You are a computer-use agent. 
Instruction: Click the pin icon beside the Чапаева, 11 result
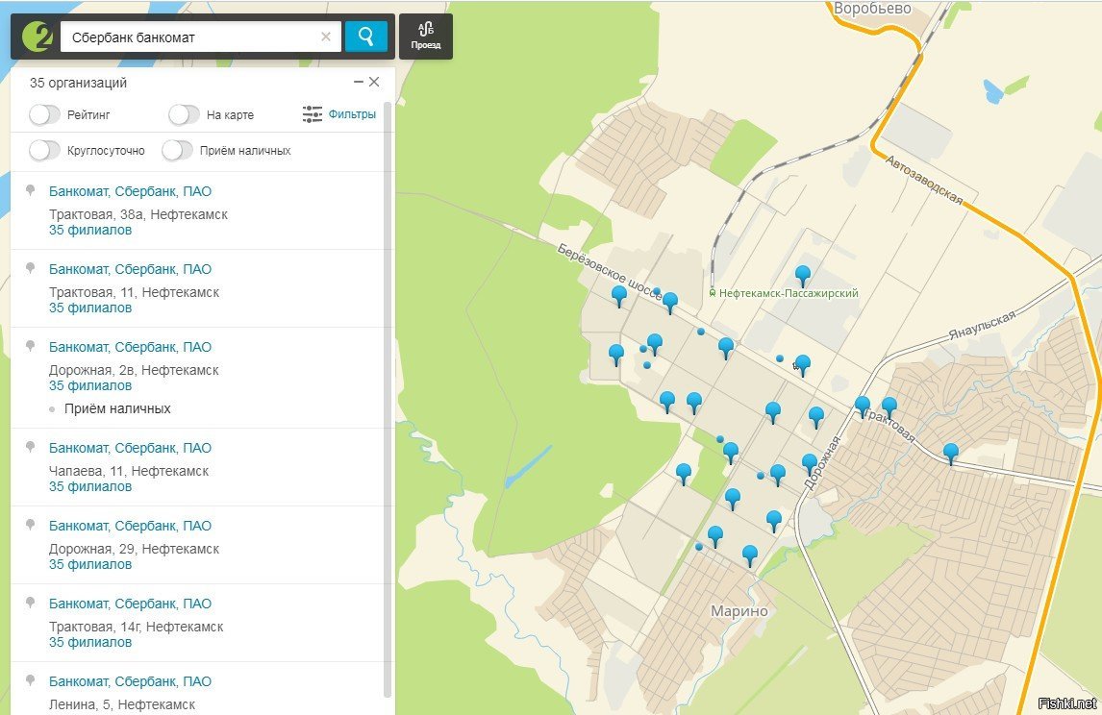coord(30,448)
